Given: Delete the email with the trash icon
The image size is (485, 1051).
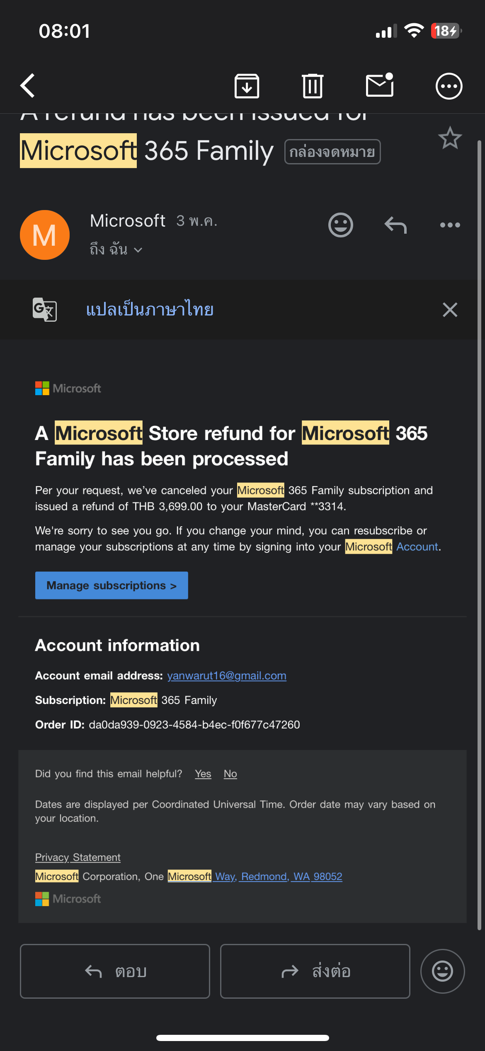Looking at the screenshot, I should [x=313, y=86].
